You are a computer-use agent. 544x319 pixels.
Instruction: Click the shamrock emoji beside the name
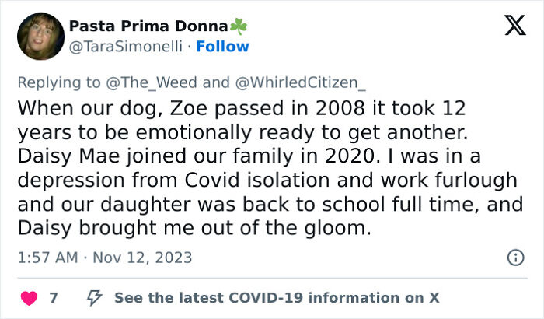point(239,26)
